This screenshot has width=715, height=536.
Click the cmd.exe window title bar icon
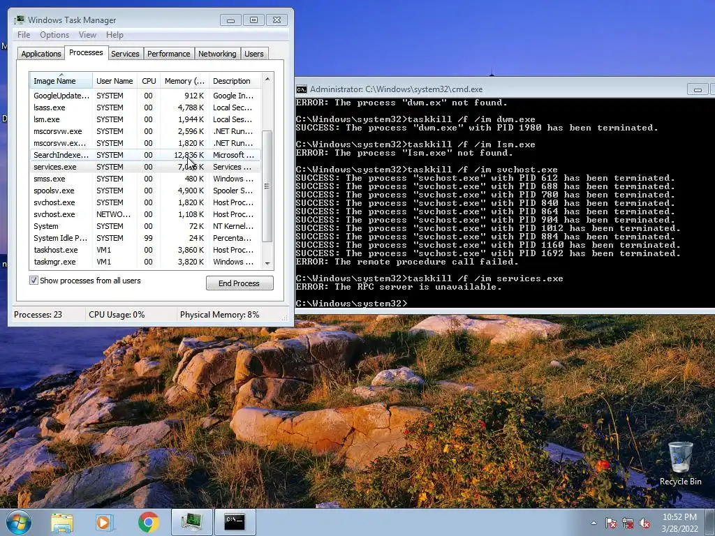(x=302, y=89)
